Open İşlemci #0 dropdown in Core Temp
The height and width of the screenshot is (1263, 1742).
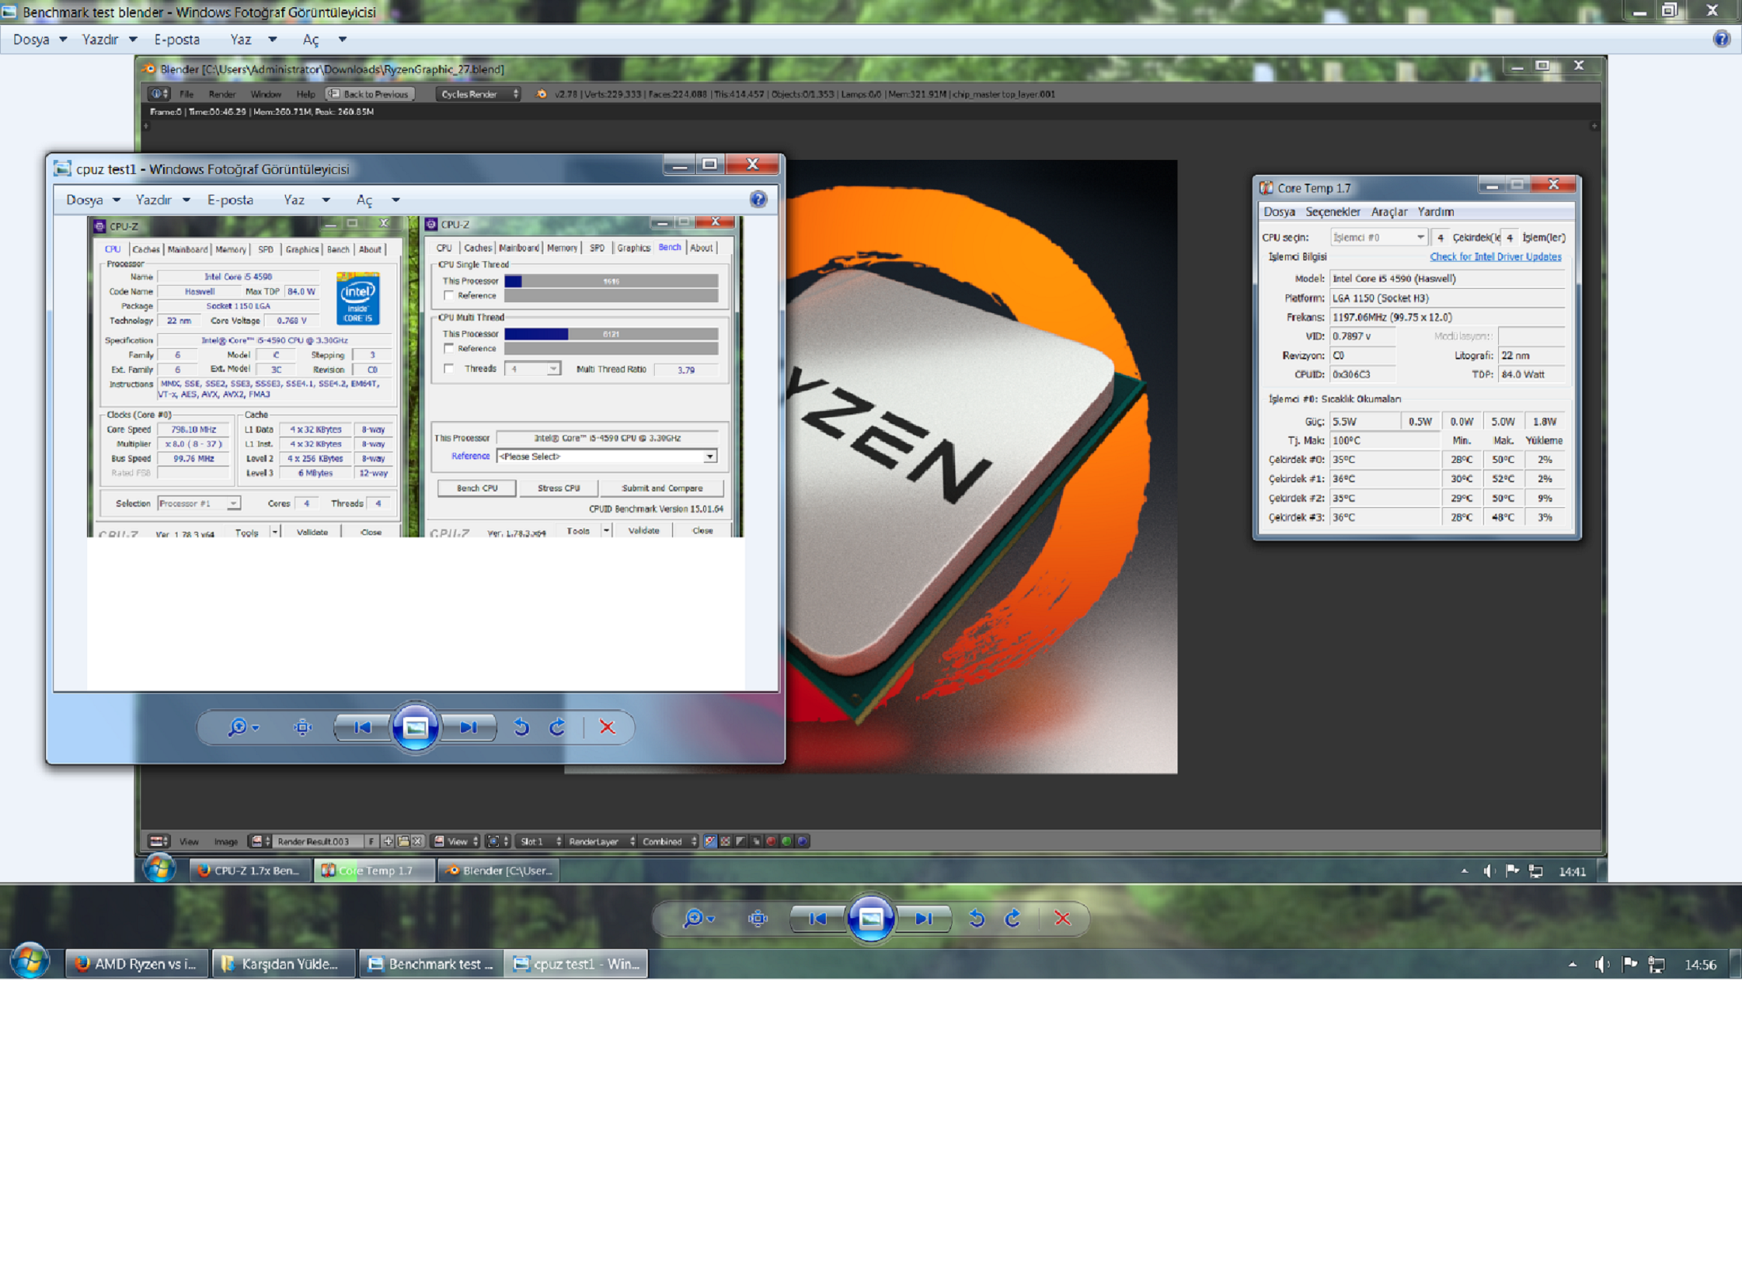[1379, 237]
